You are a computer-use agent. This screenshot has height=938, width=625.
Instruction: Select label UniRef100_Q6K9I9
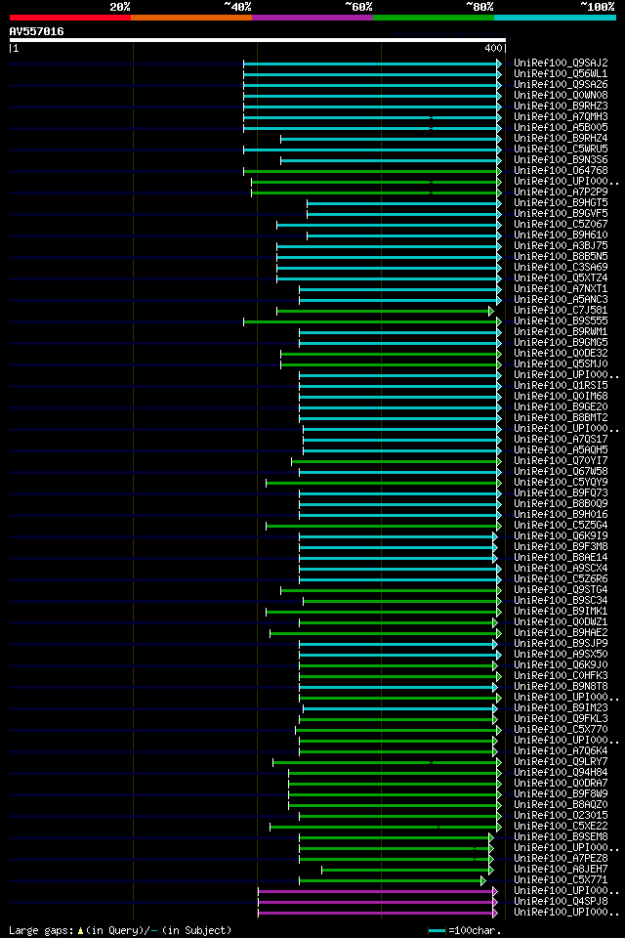561,536
